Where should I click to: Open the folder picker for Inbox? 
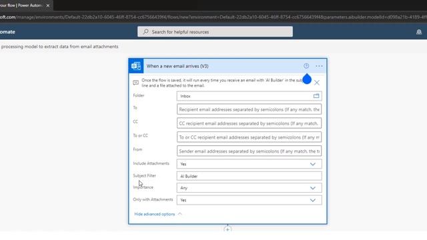(x=316, y=96)
